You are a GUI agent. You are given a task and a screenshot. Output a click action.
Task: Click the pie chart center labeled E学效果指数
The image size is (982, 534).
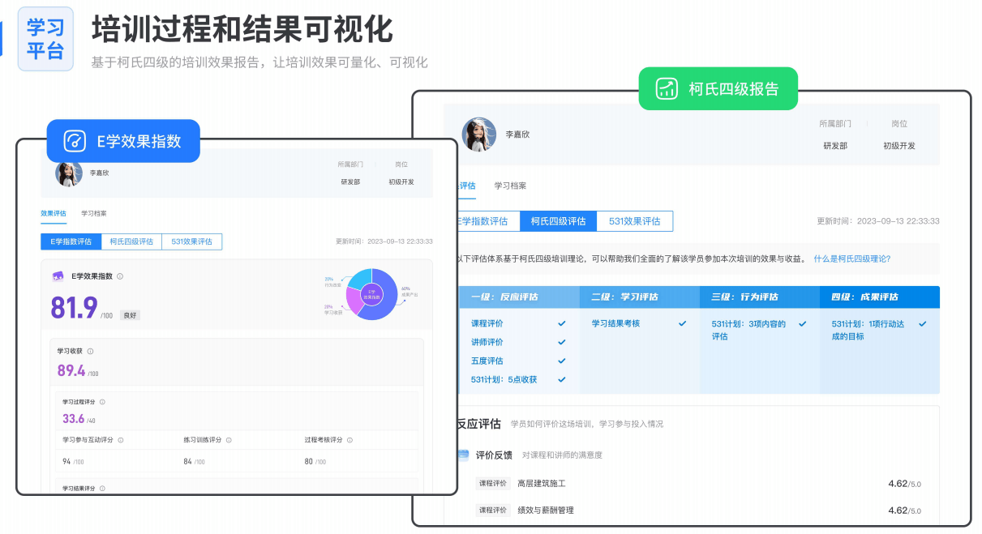click(x=371, y=293)
